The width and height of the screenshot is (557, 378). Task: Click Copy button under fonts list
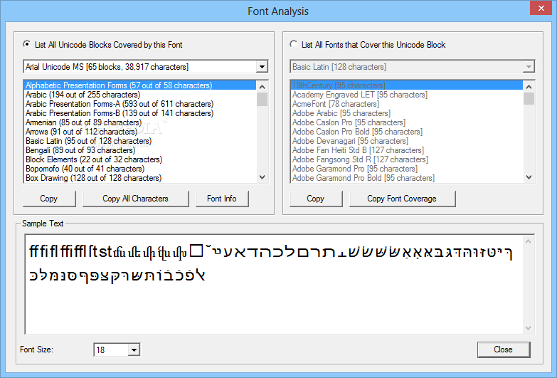[x=316, y=199]
